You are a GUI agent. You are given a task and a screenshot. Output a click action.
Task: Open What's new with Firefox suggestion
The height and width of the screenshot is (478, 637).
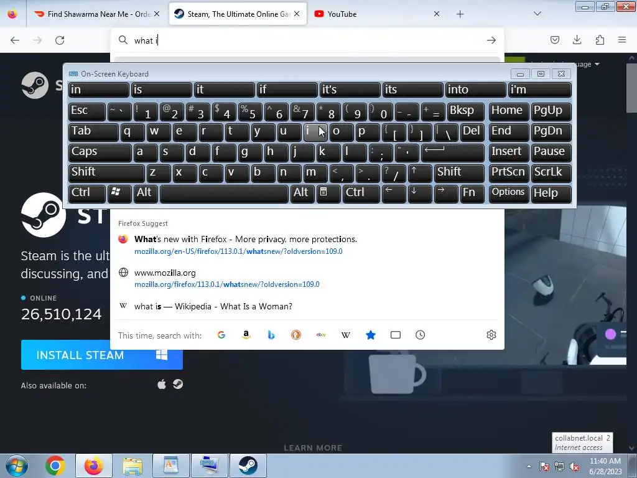[x=307, y=245]
